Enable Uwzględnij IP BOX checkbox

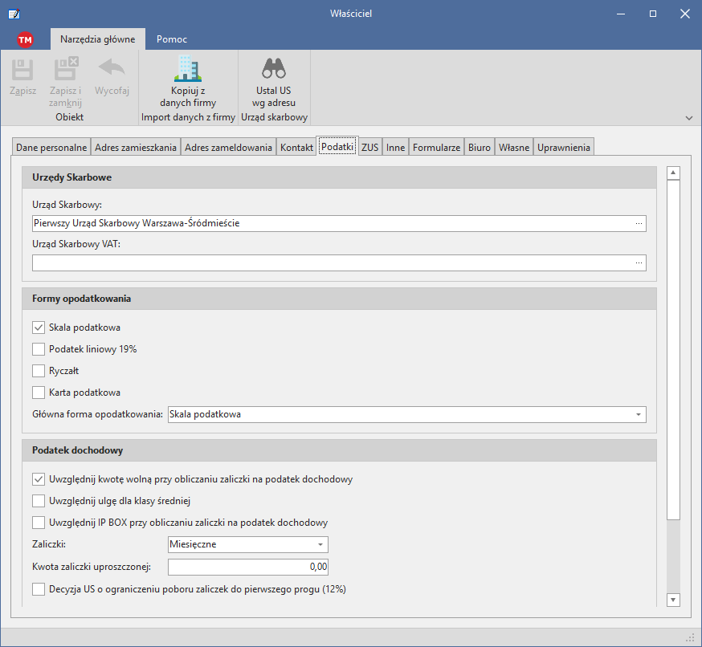(39, 523)
